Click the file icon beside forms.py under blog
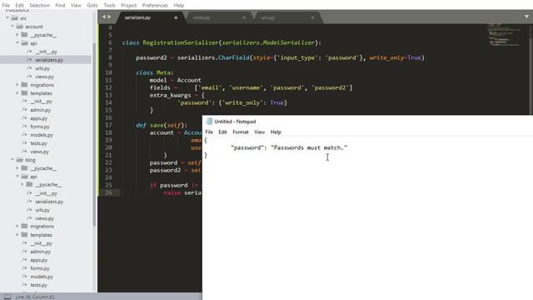The height and width of the screenshot is (300, 533). coord(24,268)
